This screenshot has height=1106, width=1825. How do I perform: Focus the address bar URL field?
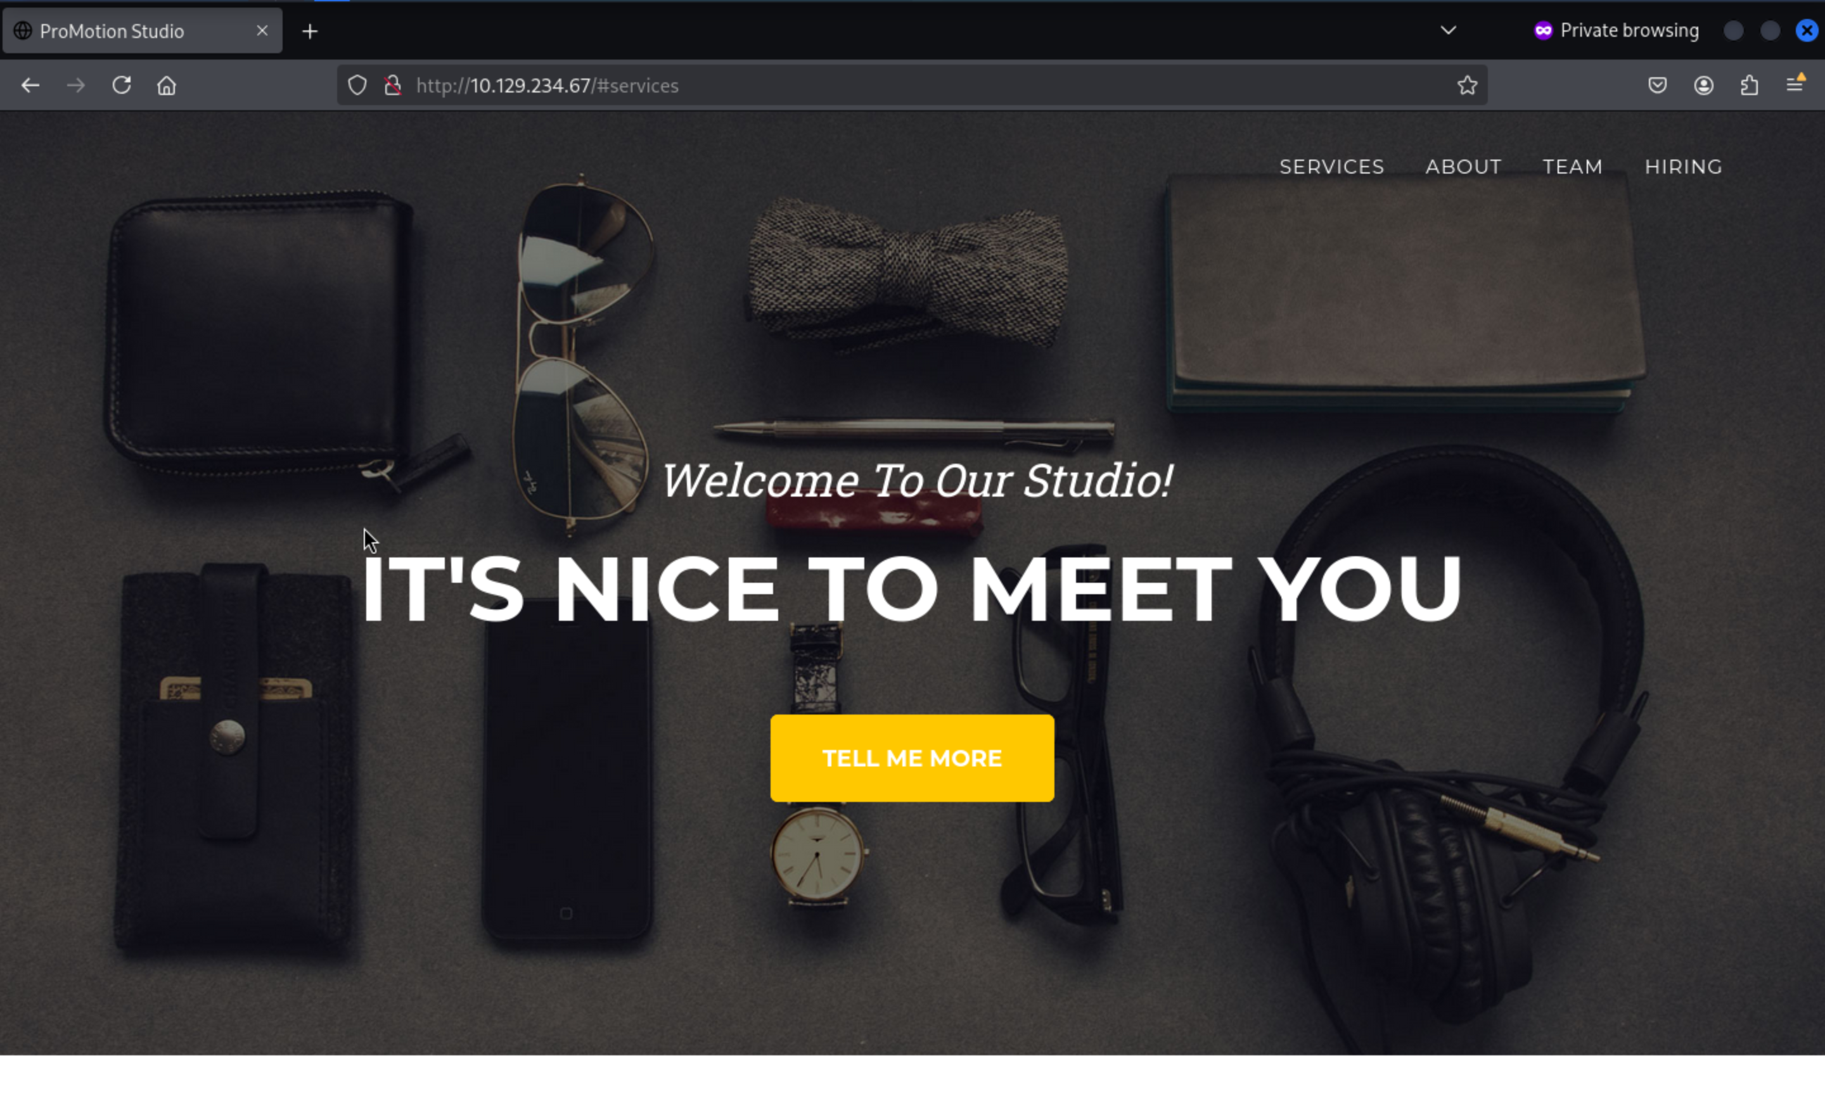tap(926, 86)
